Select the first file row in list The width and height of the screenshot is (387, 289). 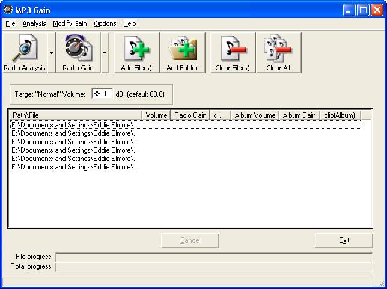tap(186, 125)
